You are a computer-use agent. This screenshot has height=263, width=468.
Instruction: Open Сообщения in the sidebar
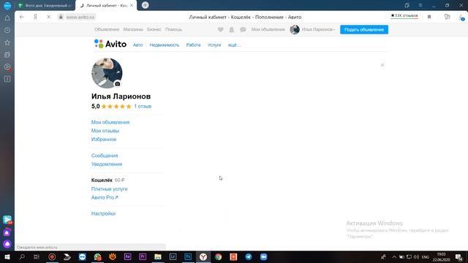pyautogui.click(x=105, y=156)
